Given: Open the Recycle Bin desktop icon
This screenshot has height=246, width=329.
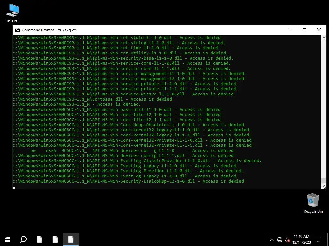Looking at the screenshot, I should click(313, 203).
